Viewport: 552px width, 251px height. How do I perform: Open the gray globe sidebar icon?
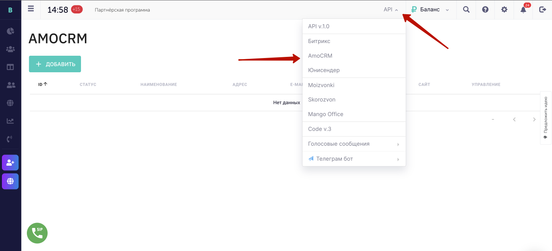tap(10, 103)
